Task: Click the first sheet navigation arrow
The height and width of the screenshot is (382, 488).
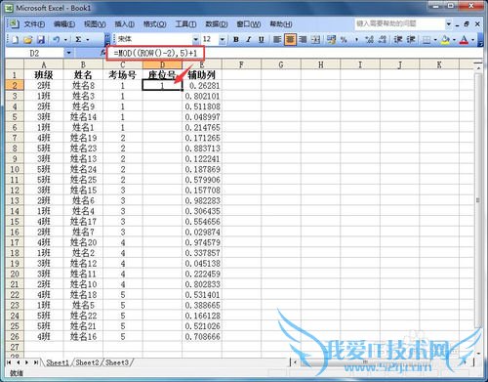Action: (10, 362)
